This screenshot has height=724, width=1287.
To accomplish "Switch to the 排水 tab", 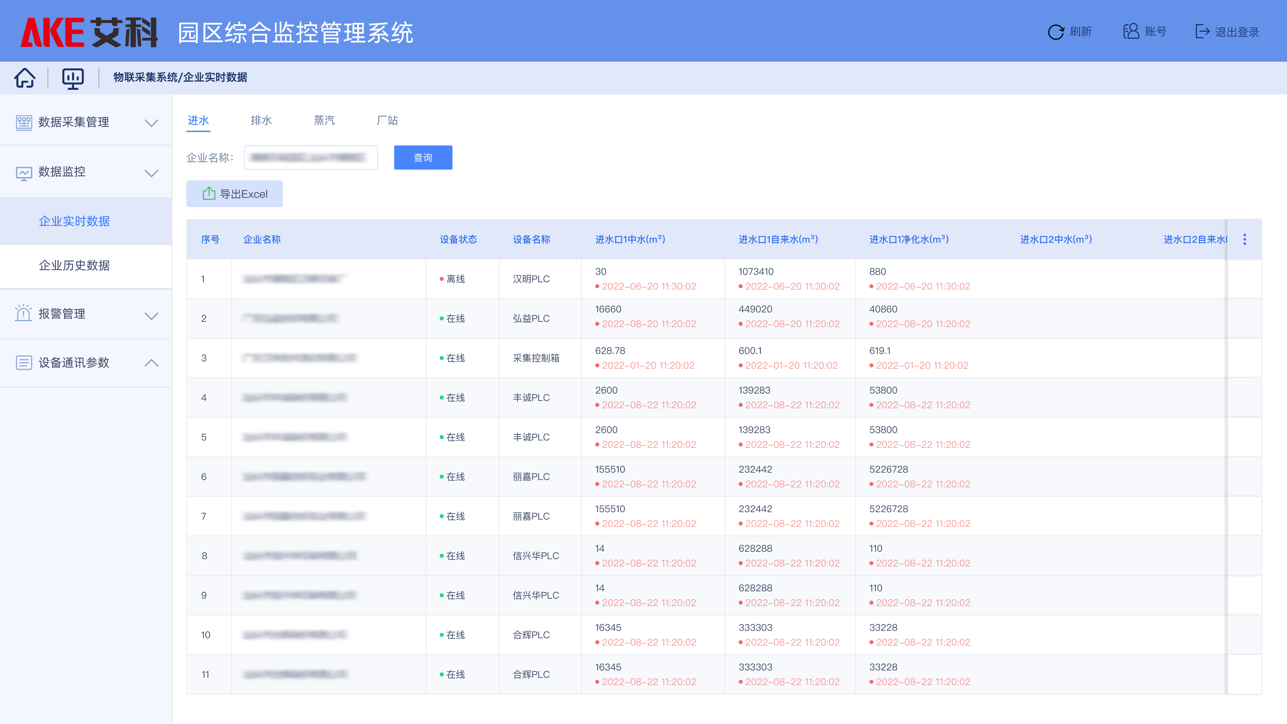I will (261, 120).
